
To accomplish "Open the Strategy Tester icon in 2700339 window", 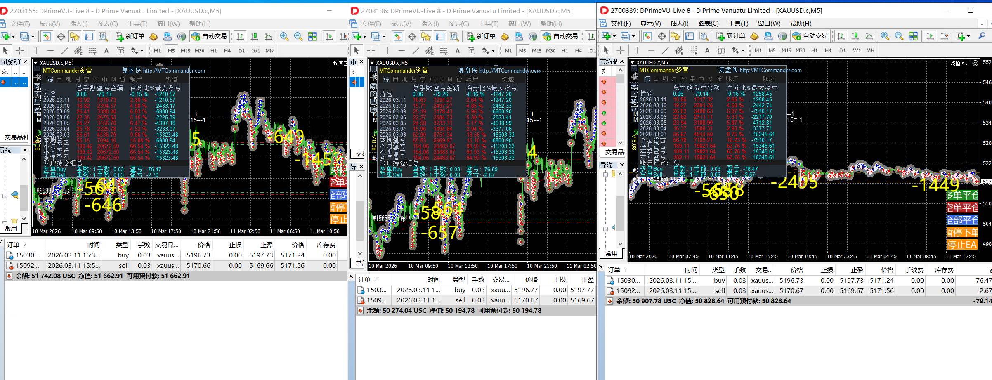I will pos(704,36).
